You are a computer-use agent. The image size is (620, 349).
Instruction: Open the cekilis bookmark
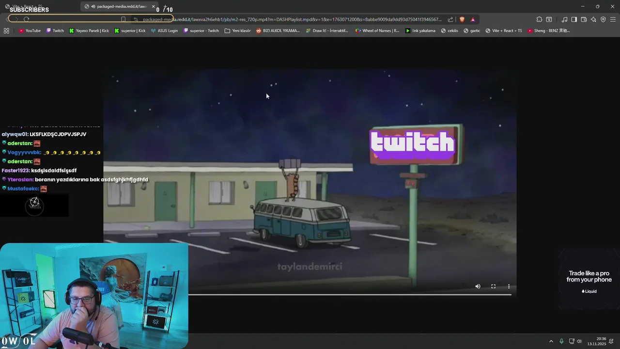[449, 31]
